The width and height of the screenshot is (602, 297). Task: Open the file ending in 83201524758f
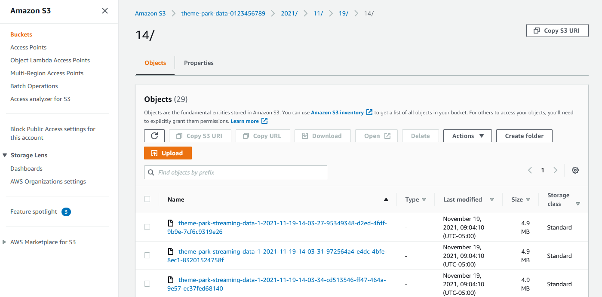pos(277,256)
